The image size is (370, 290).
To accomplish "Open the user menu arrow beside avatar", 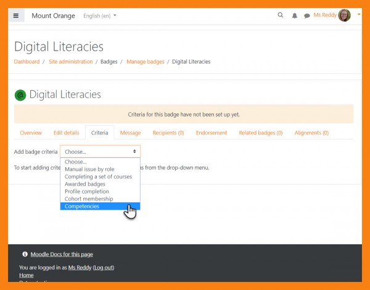I will (358, 15).
